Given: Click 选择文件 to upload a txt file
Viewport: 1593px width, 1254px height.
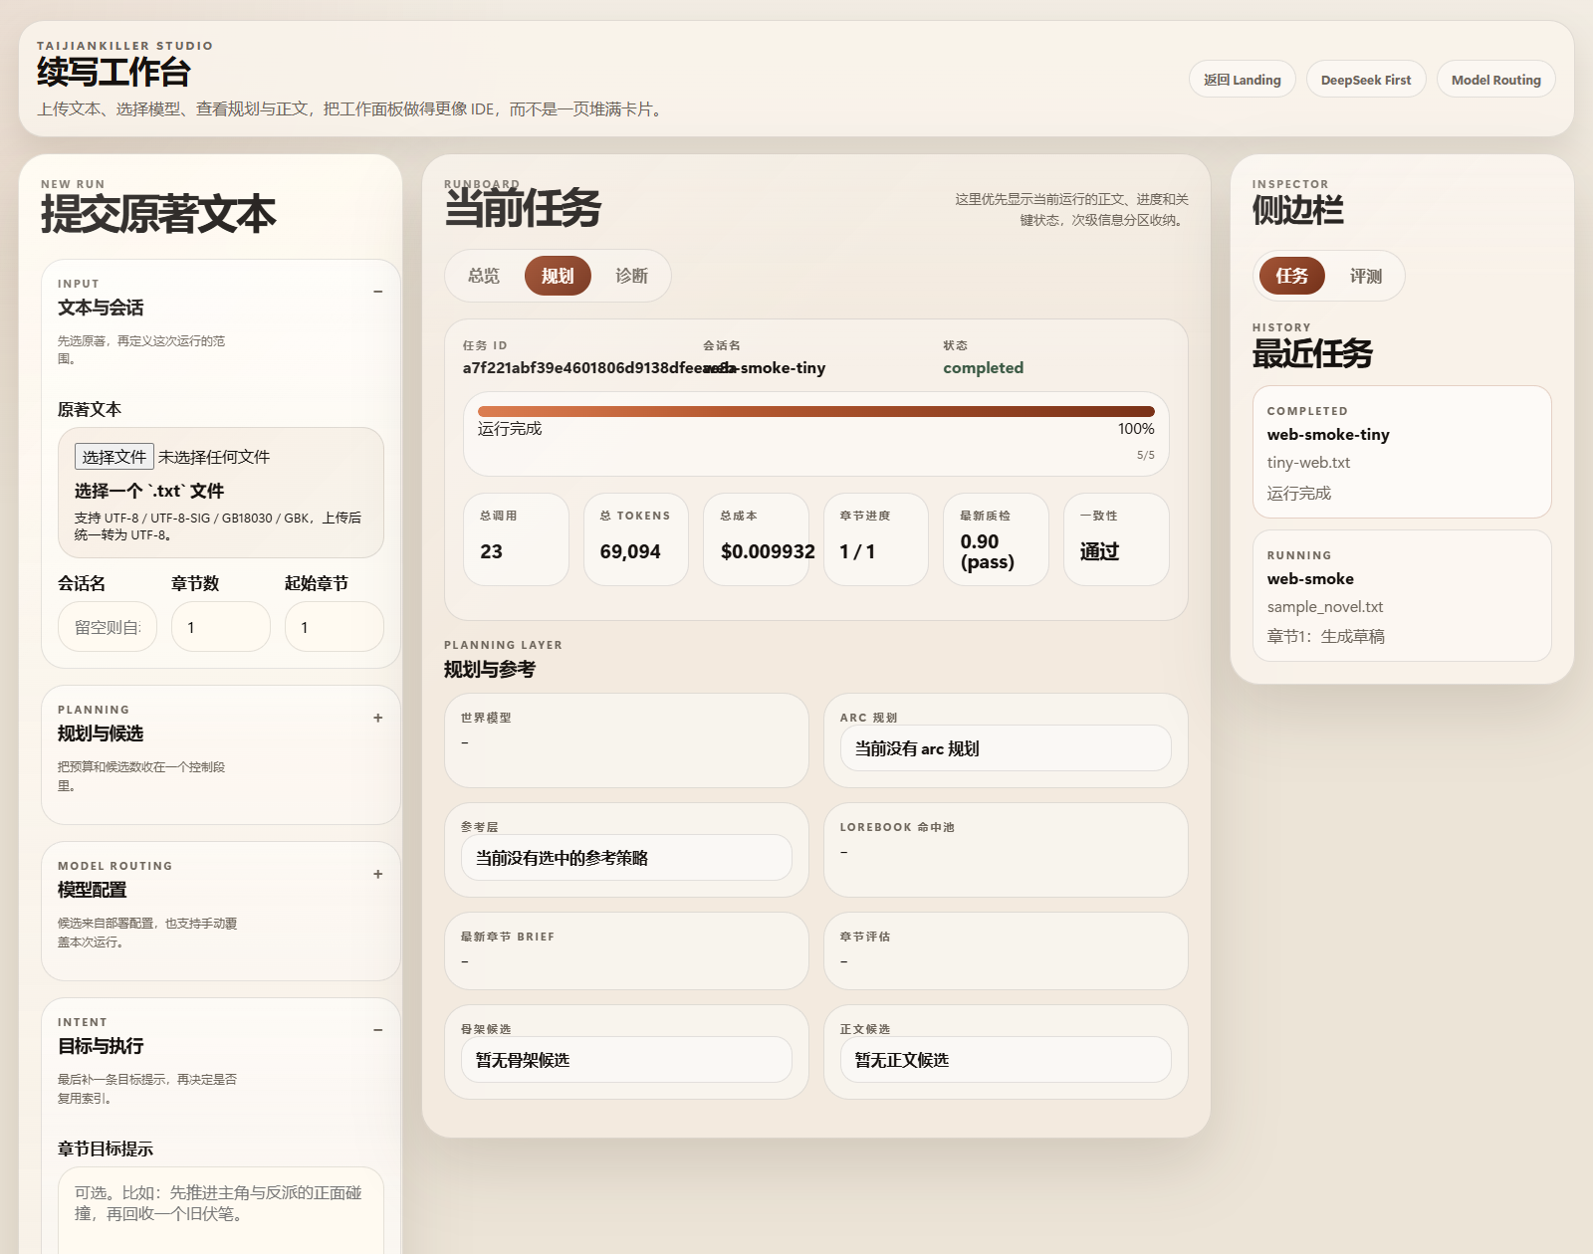Looking at the screenshot, I should click(x=112, y=456).
